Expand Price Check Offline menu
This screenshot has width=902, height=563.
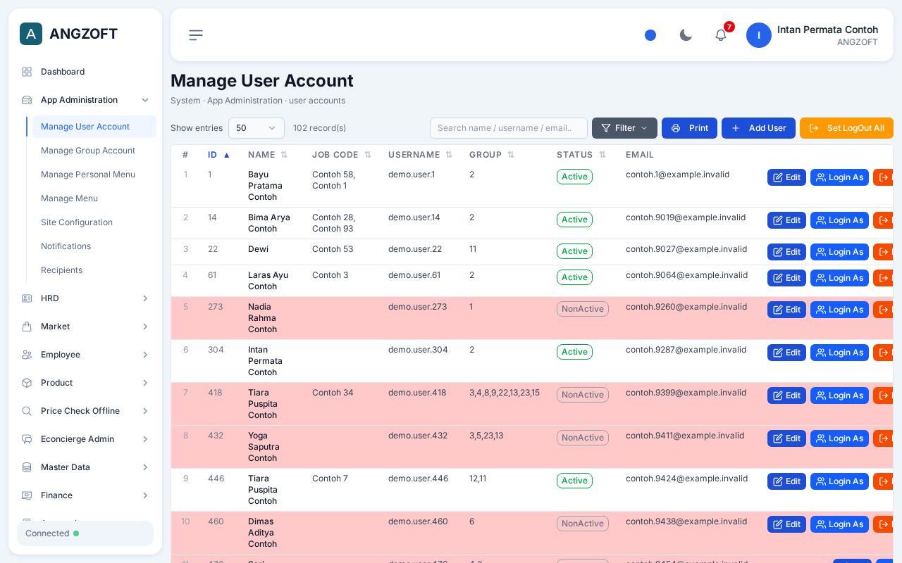tap(85, 411)
